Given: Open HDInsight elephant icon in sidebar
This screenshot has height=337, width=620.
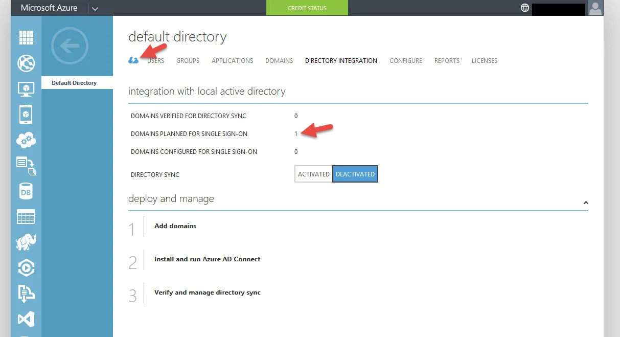Looking at the screenshot, I should coord(26,242).
